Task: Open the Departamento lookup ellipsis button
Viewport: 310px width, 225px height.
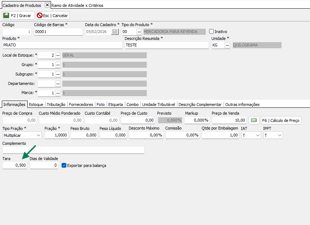Action: pos(58,83)
